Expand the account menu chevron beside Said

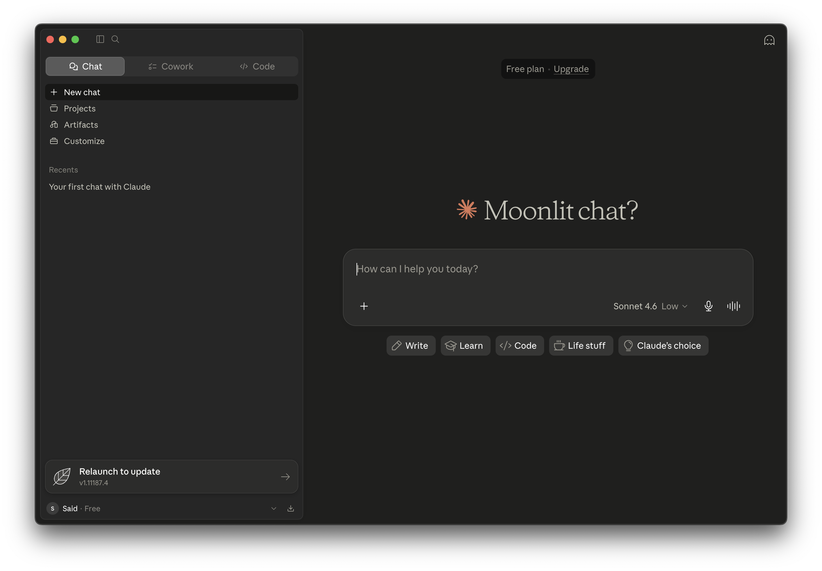(273, 509)
